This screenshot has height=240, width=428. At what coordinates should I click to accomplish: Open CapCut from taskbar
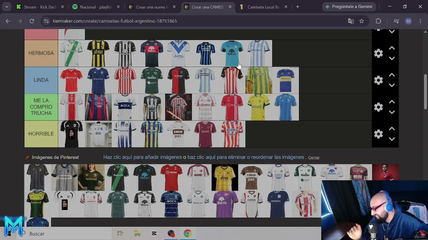tap(154, 234)
